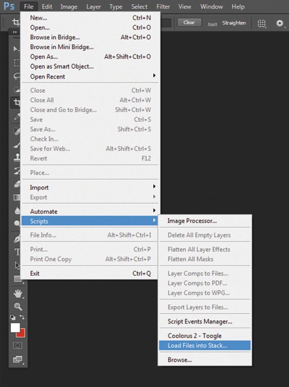Select the Hand tool
The width and height of the screenshot is (289, 387).
[18, 294]
